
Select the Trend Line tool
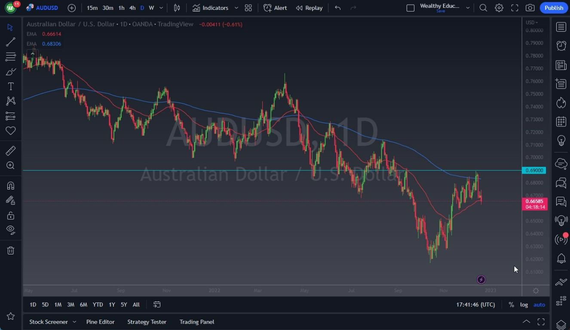tap(11, 42)
